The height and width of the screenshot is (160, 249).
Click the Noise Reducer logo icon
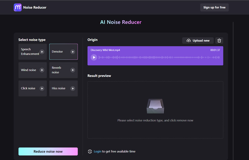18,7
